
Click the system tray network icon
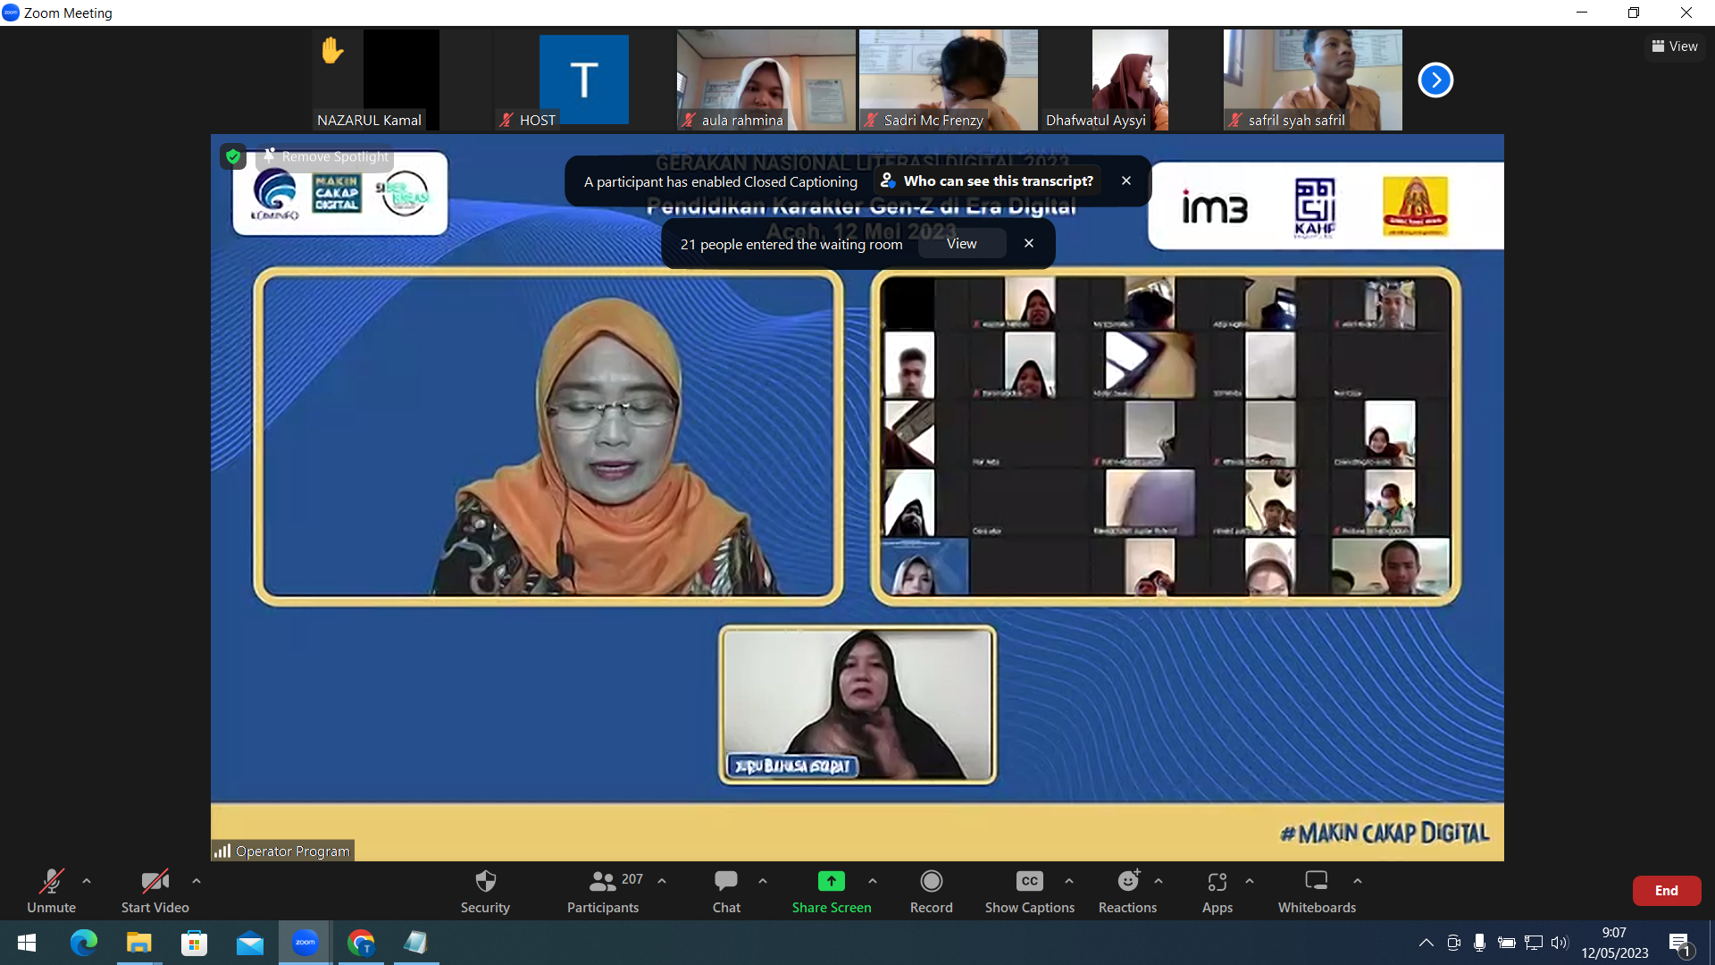coord(1534,943)
